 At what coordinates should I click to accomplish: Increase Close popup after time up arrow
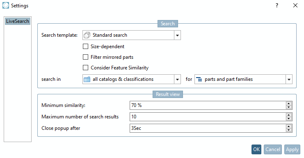[x=289, y=126]
